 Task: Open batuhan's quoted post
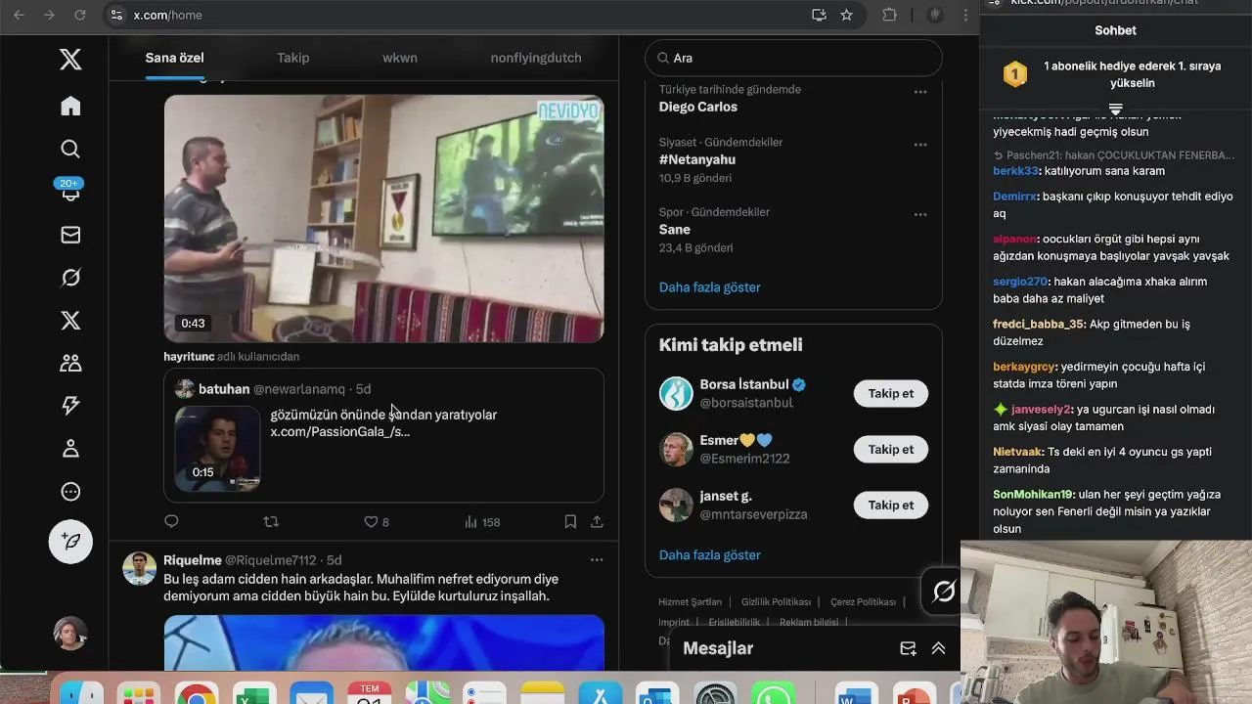click(383, 435)
